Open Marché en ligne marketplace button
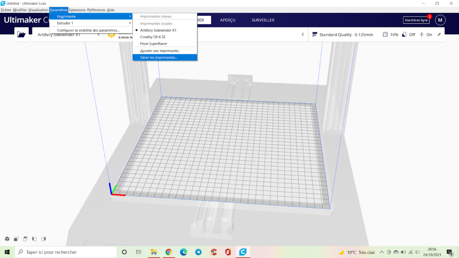 pyautogui.click(x=416, y=20)
